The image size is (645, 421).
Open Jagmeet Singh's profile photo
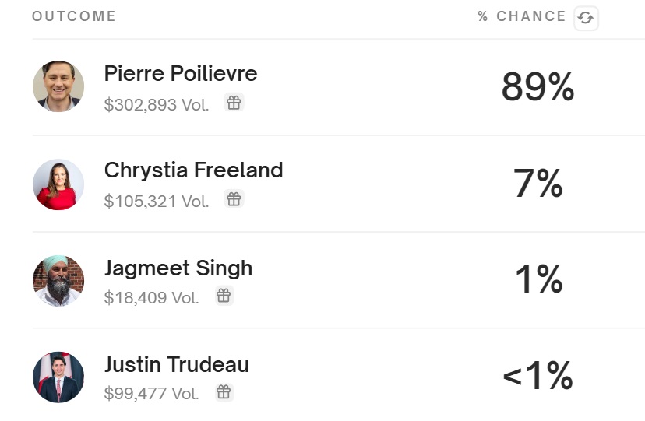click(58, 281)
